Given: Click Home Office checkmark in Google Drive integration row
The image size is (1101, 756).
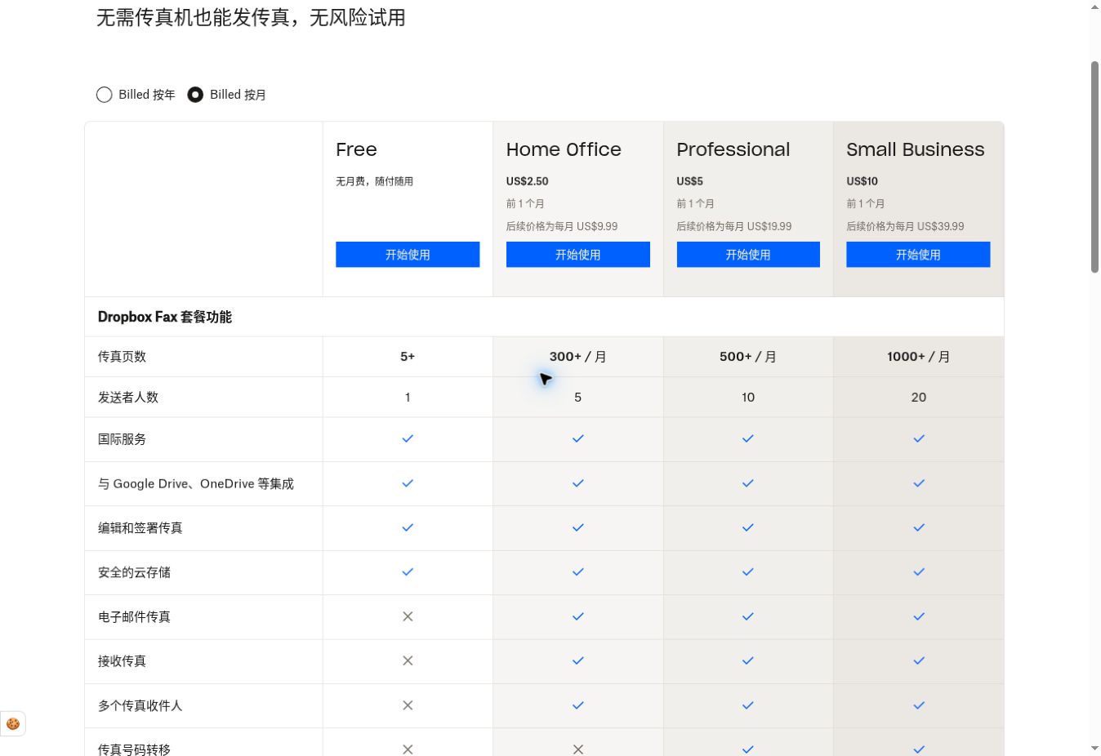Looking at the screenshot, I should pos(578,483).
